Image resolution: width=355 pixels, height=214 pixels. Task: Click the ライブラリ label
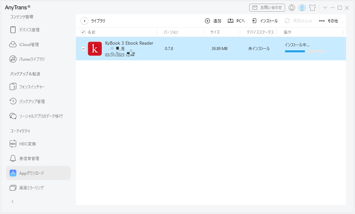(98, 21)
